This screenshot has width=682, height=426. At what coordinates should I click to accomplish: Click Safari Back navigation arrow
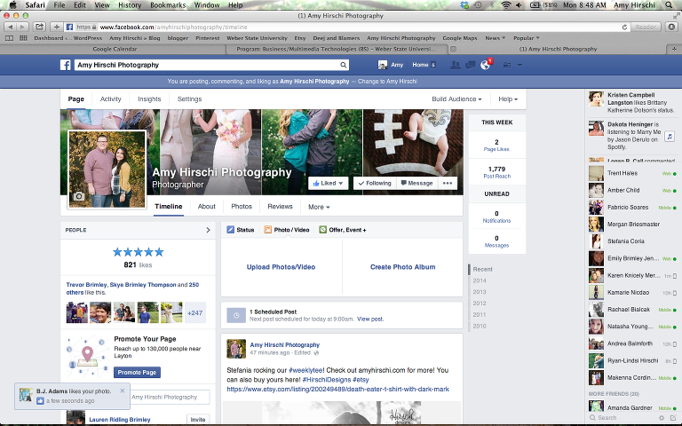click(x=11, y=27)
